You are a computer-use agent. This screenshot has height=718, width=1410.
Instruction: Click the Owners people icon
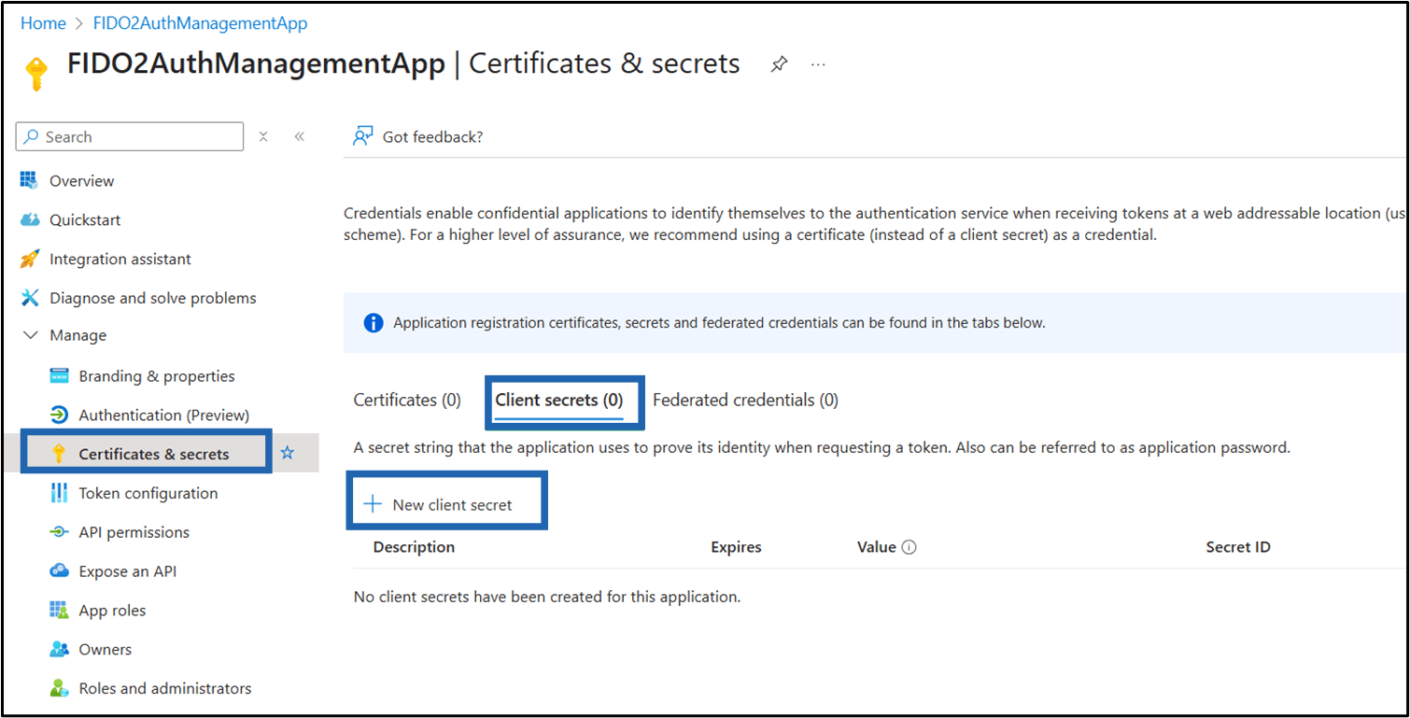click(x=59, y=649)
